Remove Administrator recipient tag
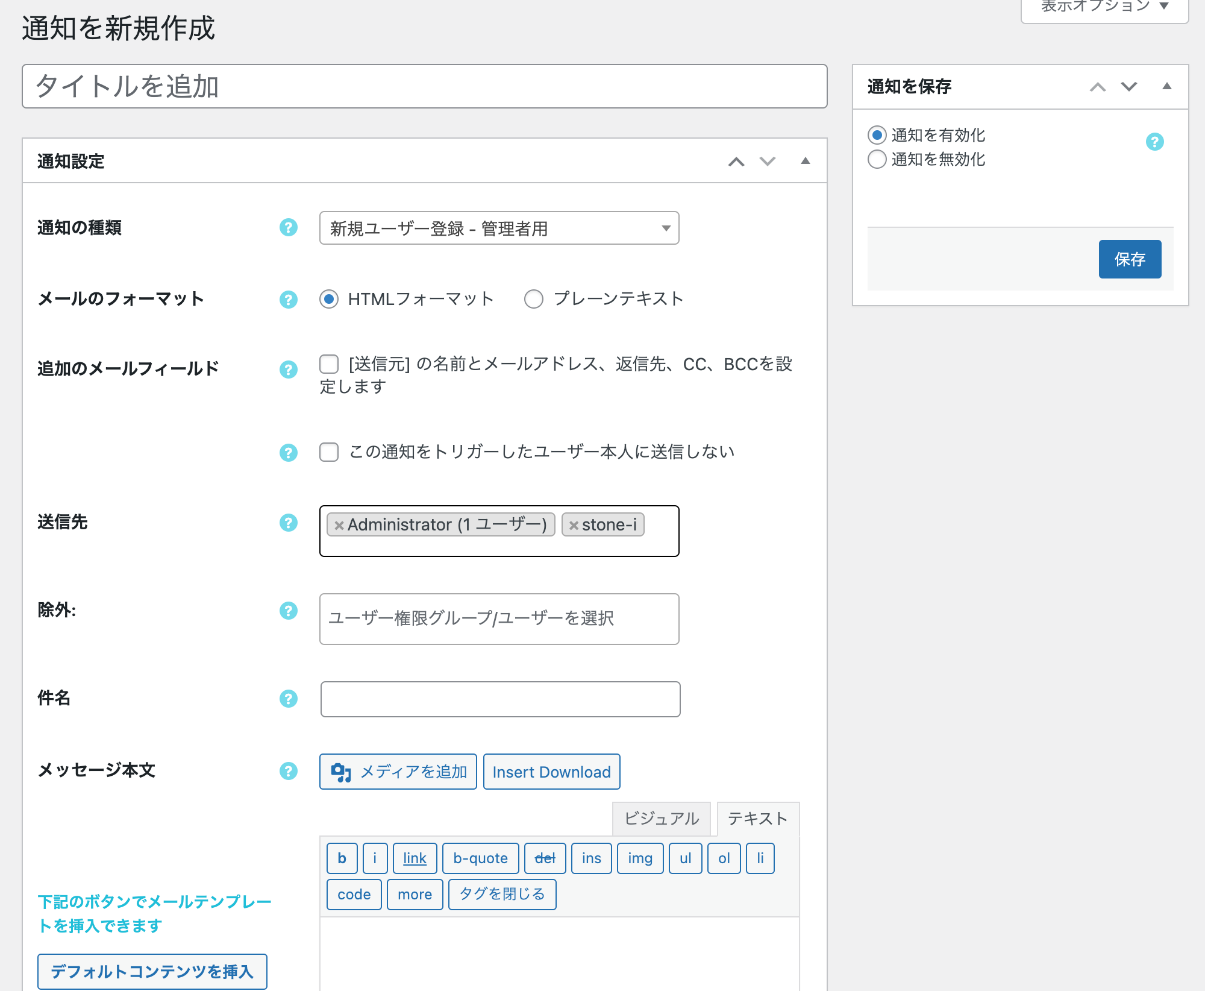This screenshot has height=991, width=1205. pyautogui.click(x=339, y=525)
